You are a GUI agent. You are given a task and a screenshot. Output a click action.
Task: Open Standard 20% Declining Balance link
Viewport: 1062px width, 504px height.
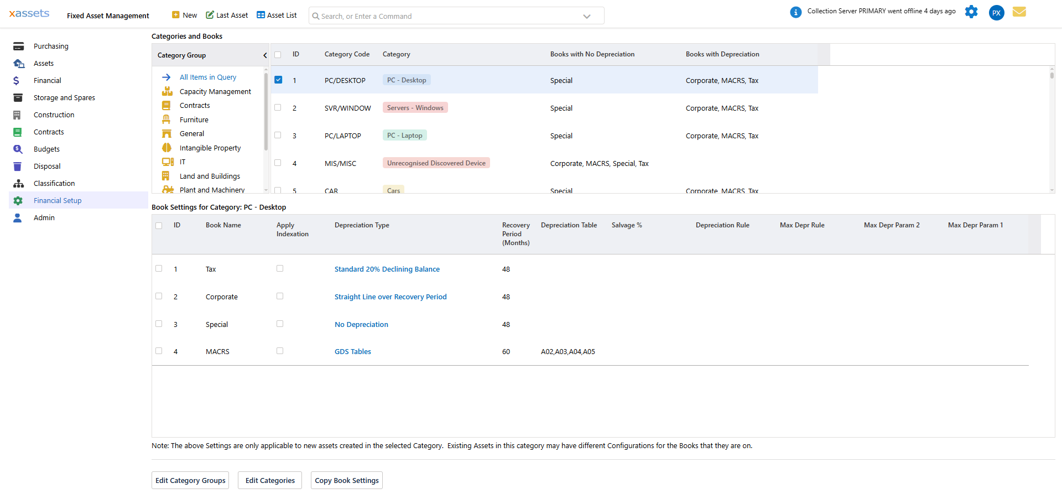(387, 269)
